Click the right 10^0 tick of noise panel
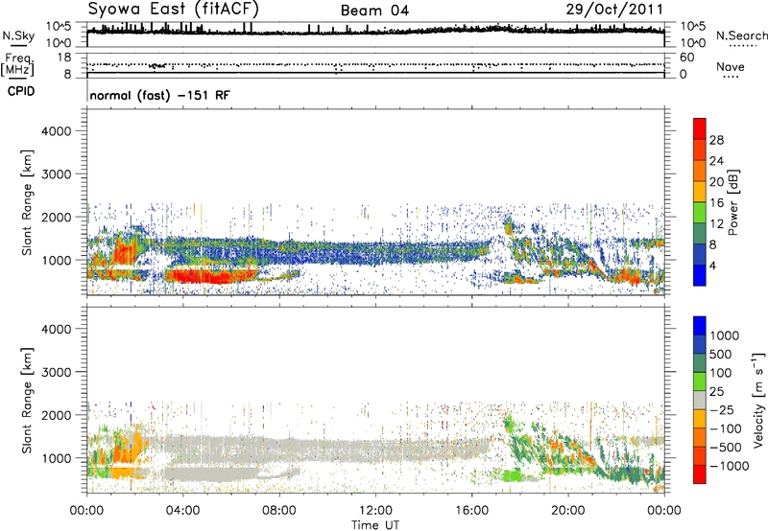This screenshot has width=768, height=531. point(692,42)
